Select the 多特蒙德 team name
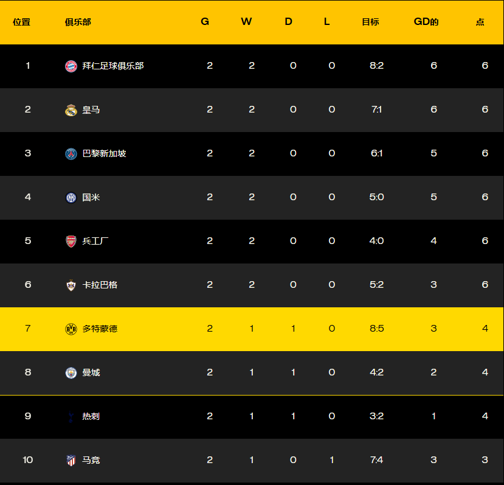Image resolution: width=504 pixels, height=485 pixels. click(100, 329)
